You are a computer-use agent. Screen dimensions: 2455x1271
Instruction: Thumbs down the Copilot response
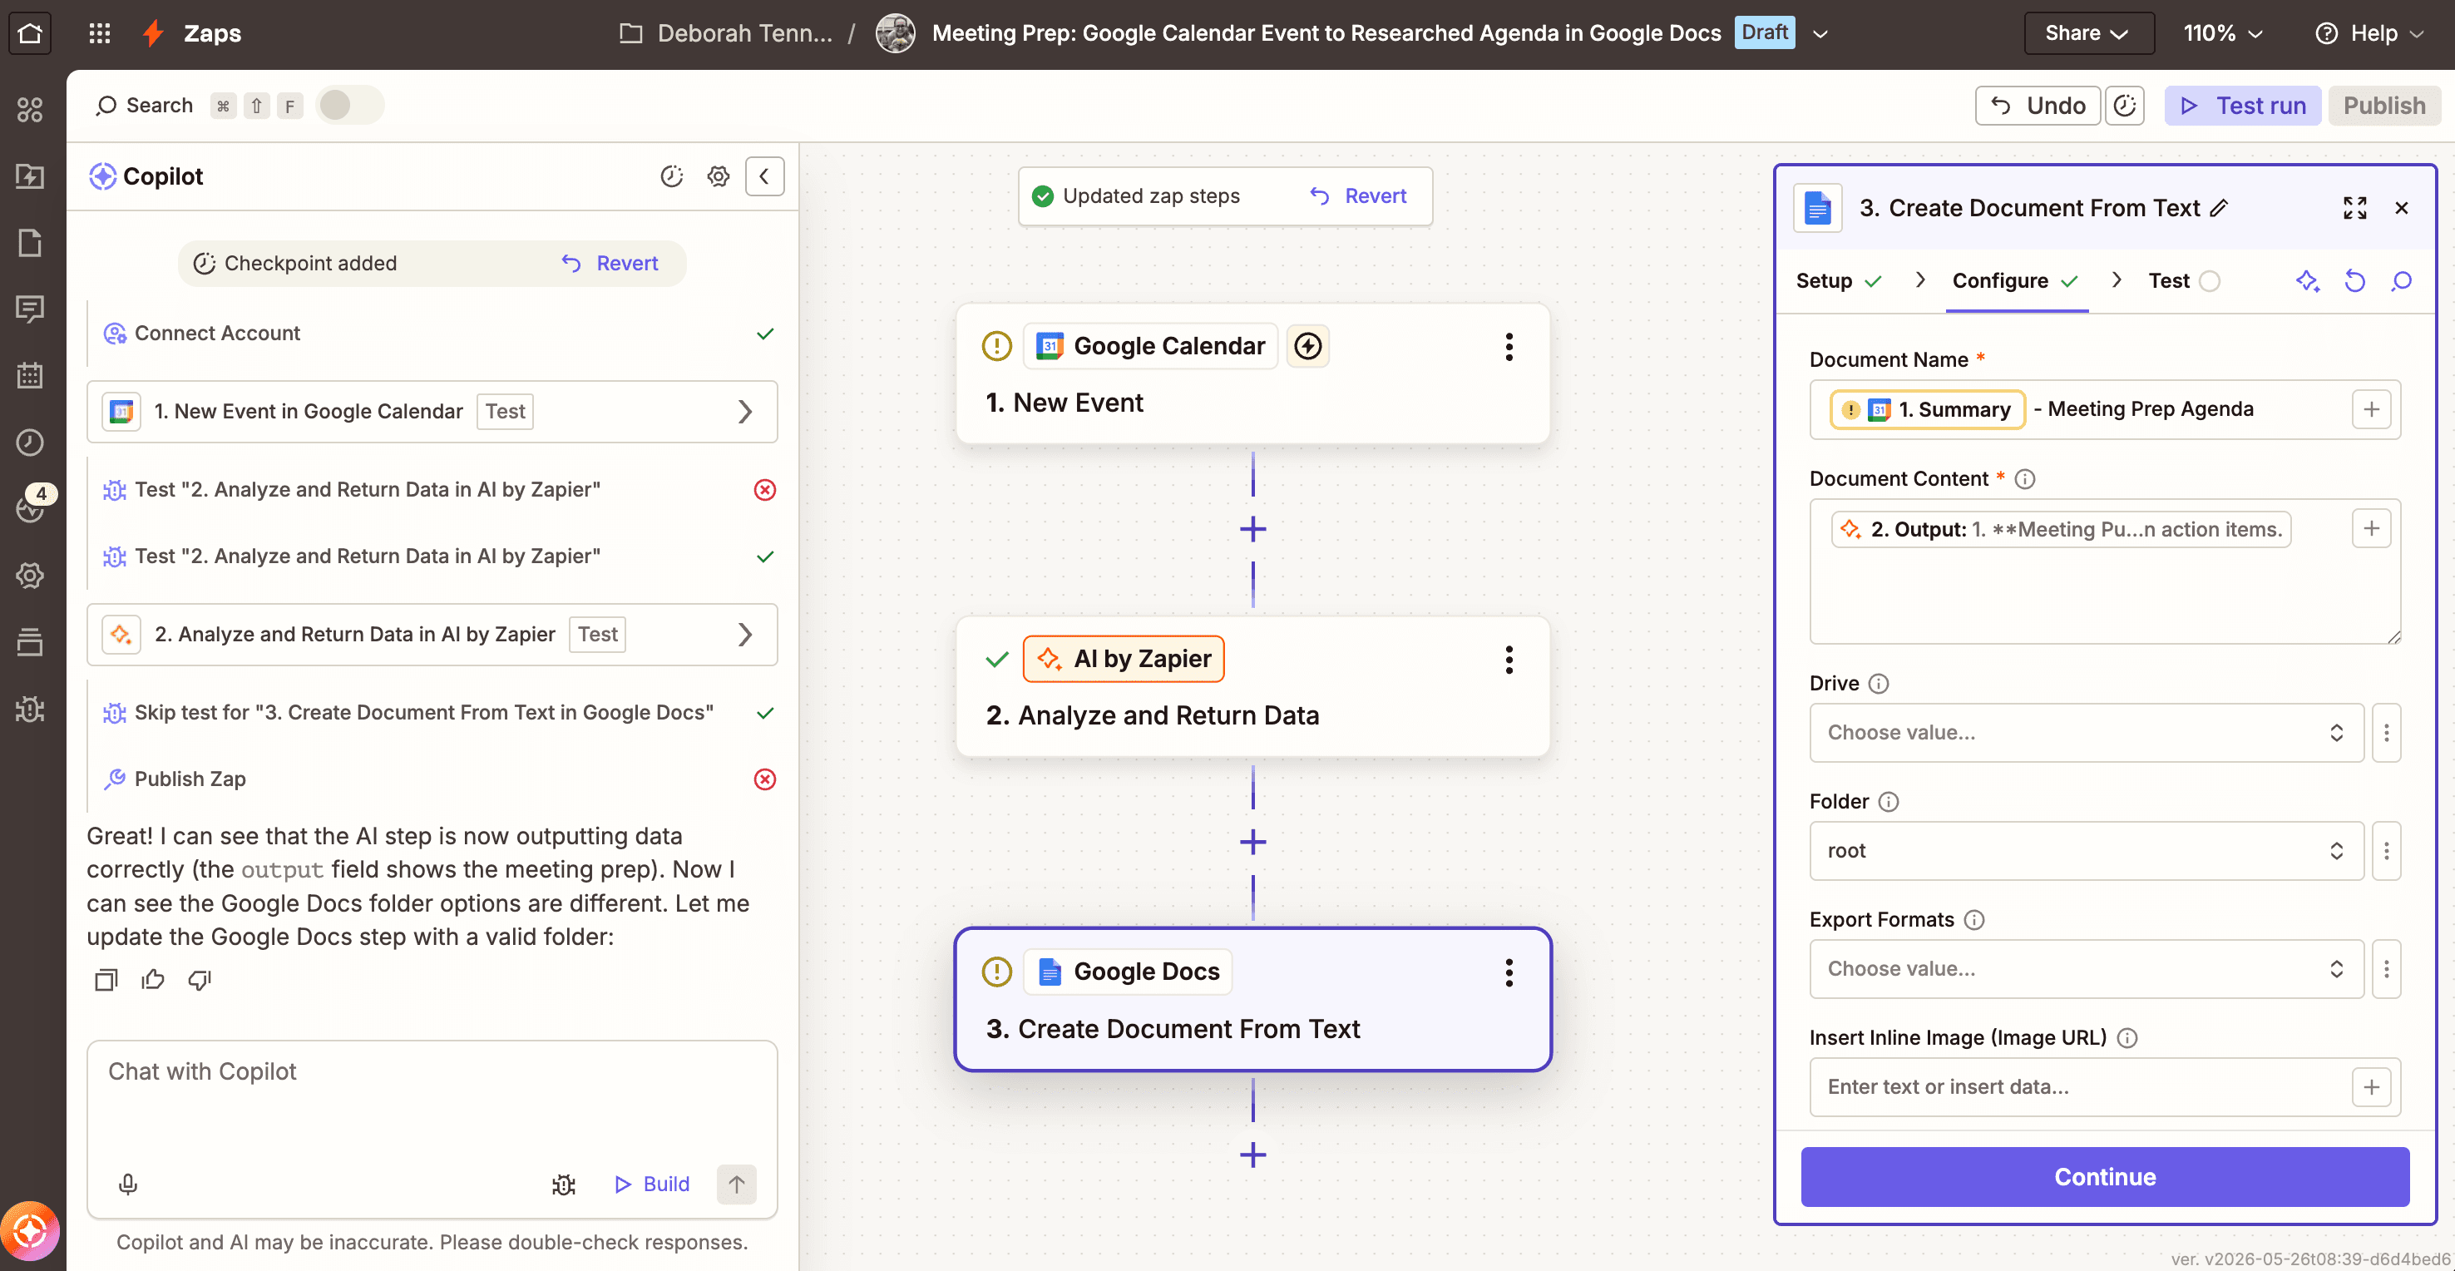click(x=200, y=979)
